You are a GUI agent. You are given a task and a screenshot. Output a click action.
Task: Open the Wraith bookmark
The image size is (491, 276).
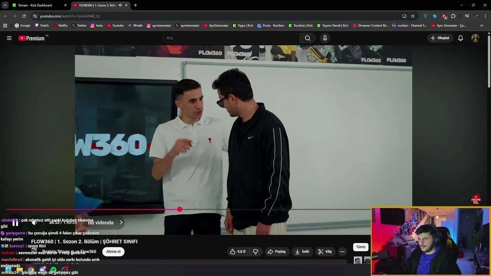(x=135, y=25)
